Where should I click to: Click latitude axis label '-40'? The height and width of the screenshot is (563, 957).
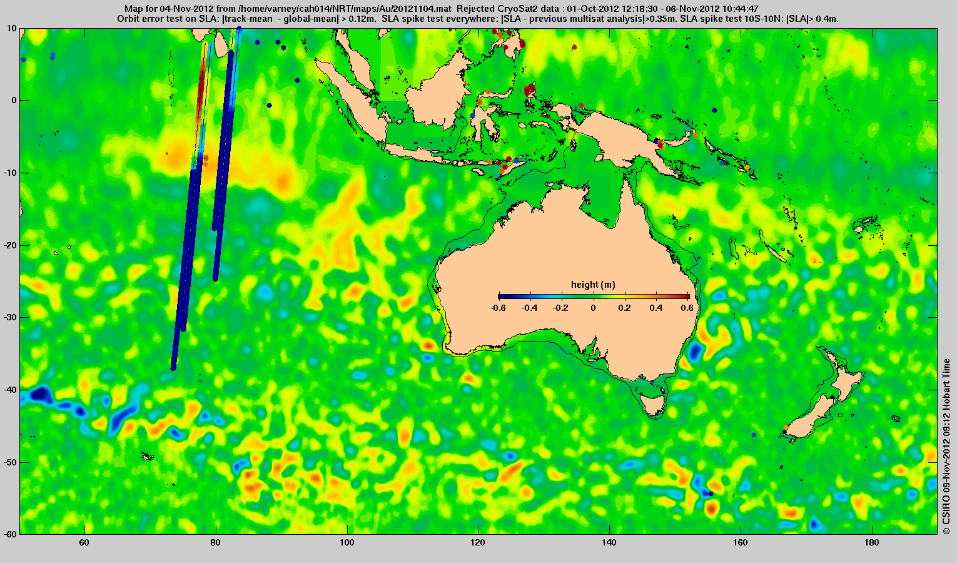click(x=10, y=390)
